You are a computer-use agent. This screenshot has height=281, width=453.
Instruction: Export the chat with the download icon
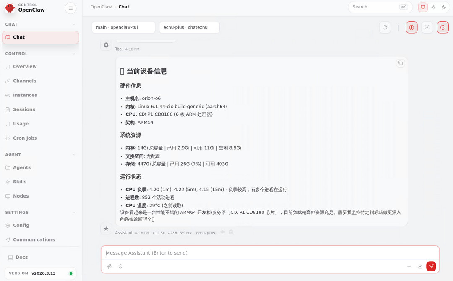pos(420,266)
